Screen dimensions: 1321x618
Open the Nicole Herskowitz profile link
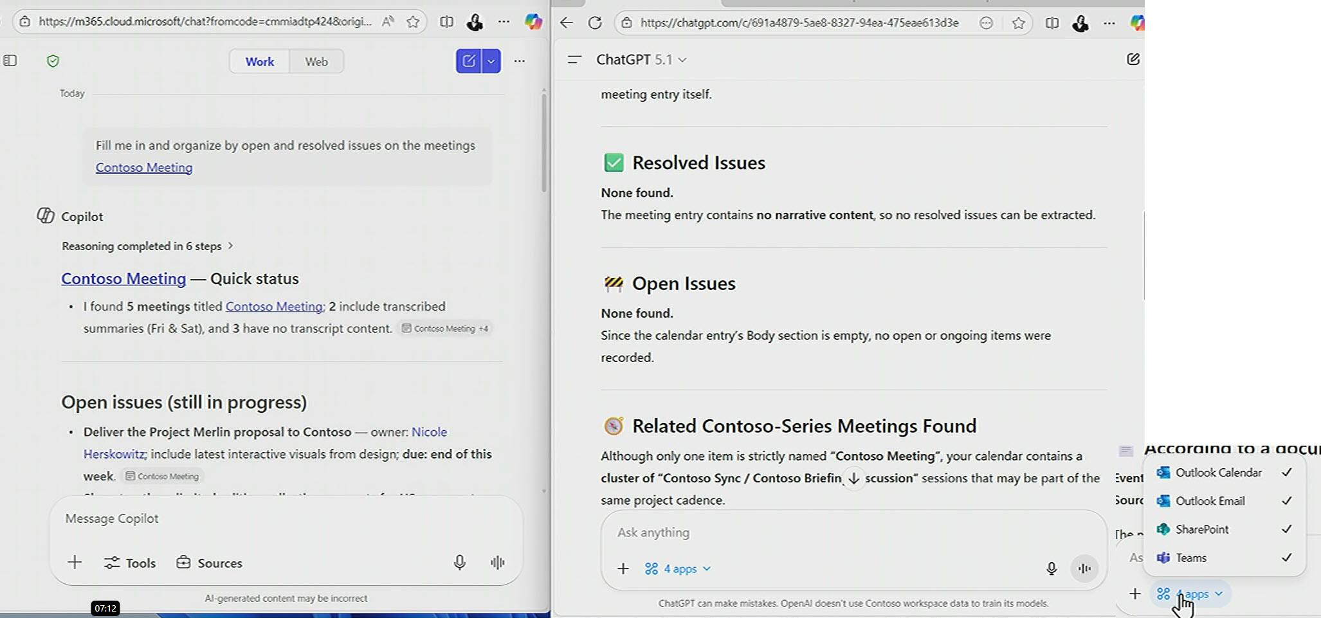[x=429, y=432]
